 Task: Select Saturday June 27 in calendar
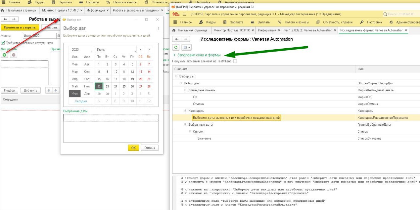click(141, 86)
